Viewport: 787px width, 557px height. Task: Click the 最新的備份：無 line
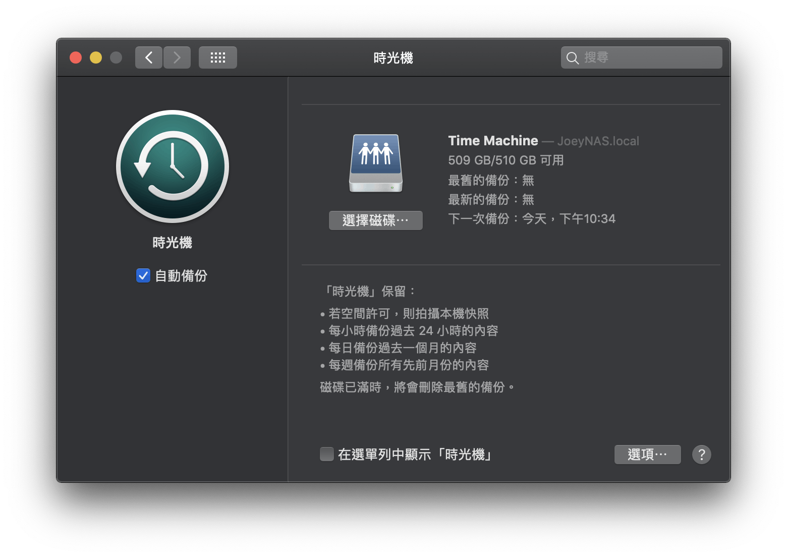(x=491, y=199)
